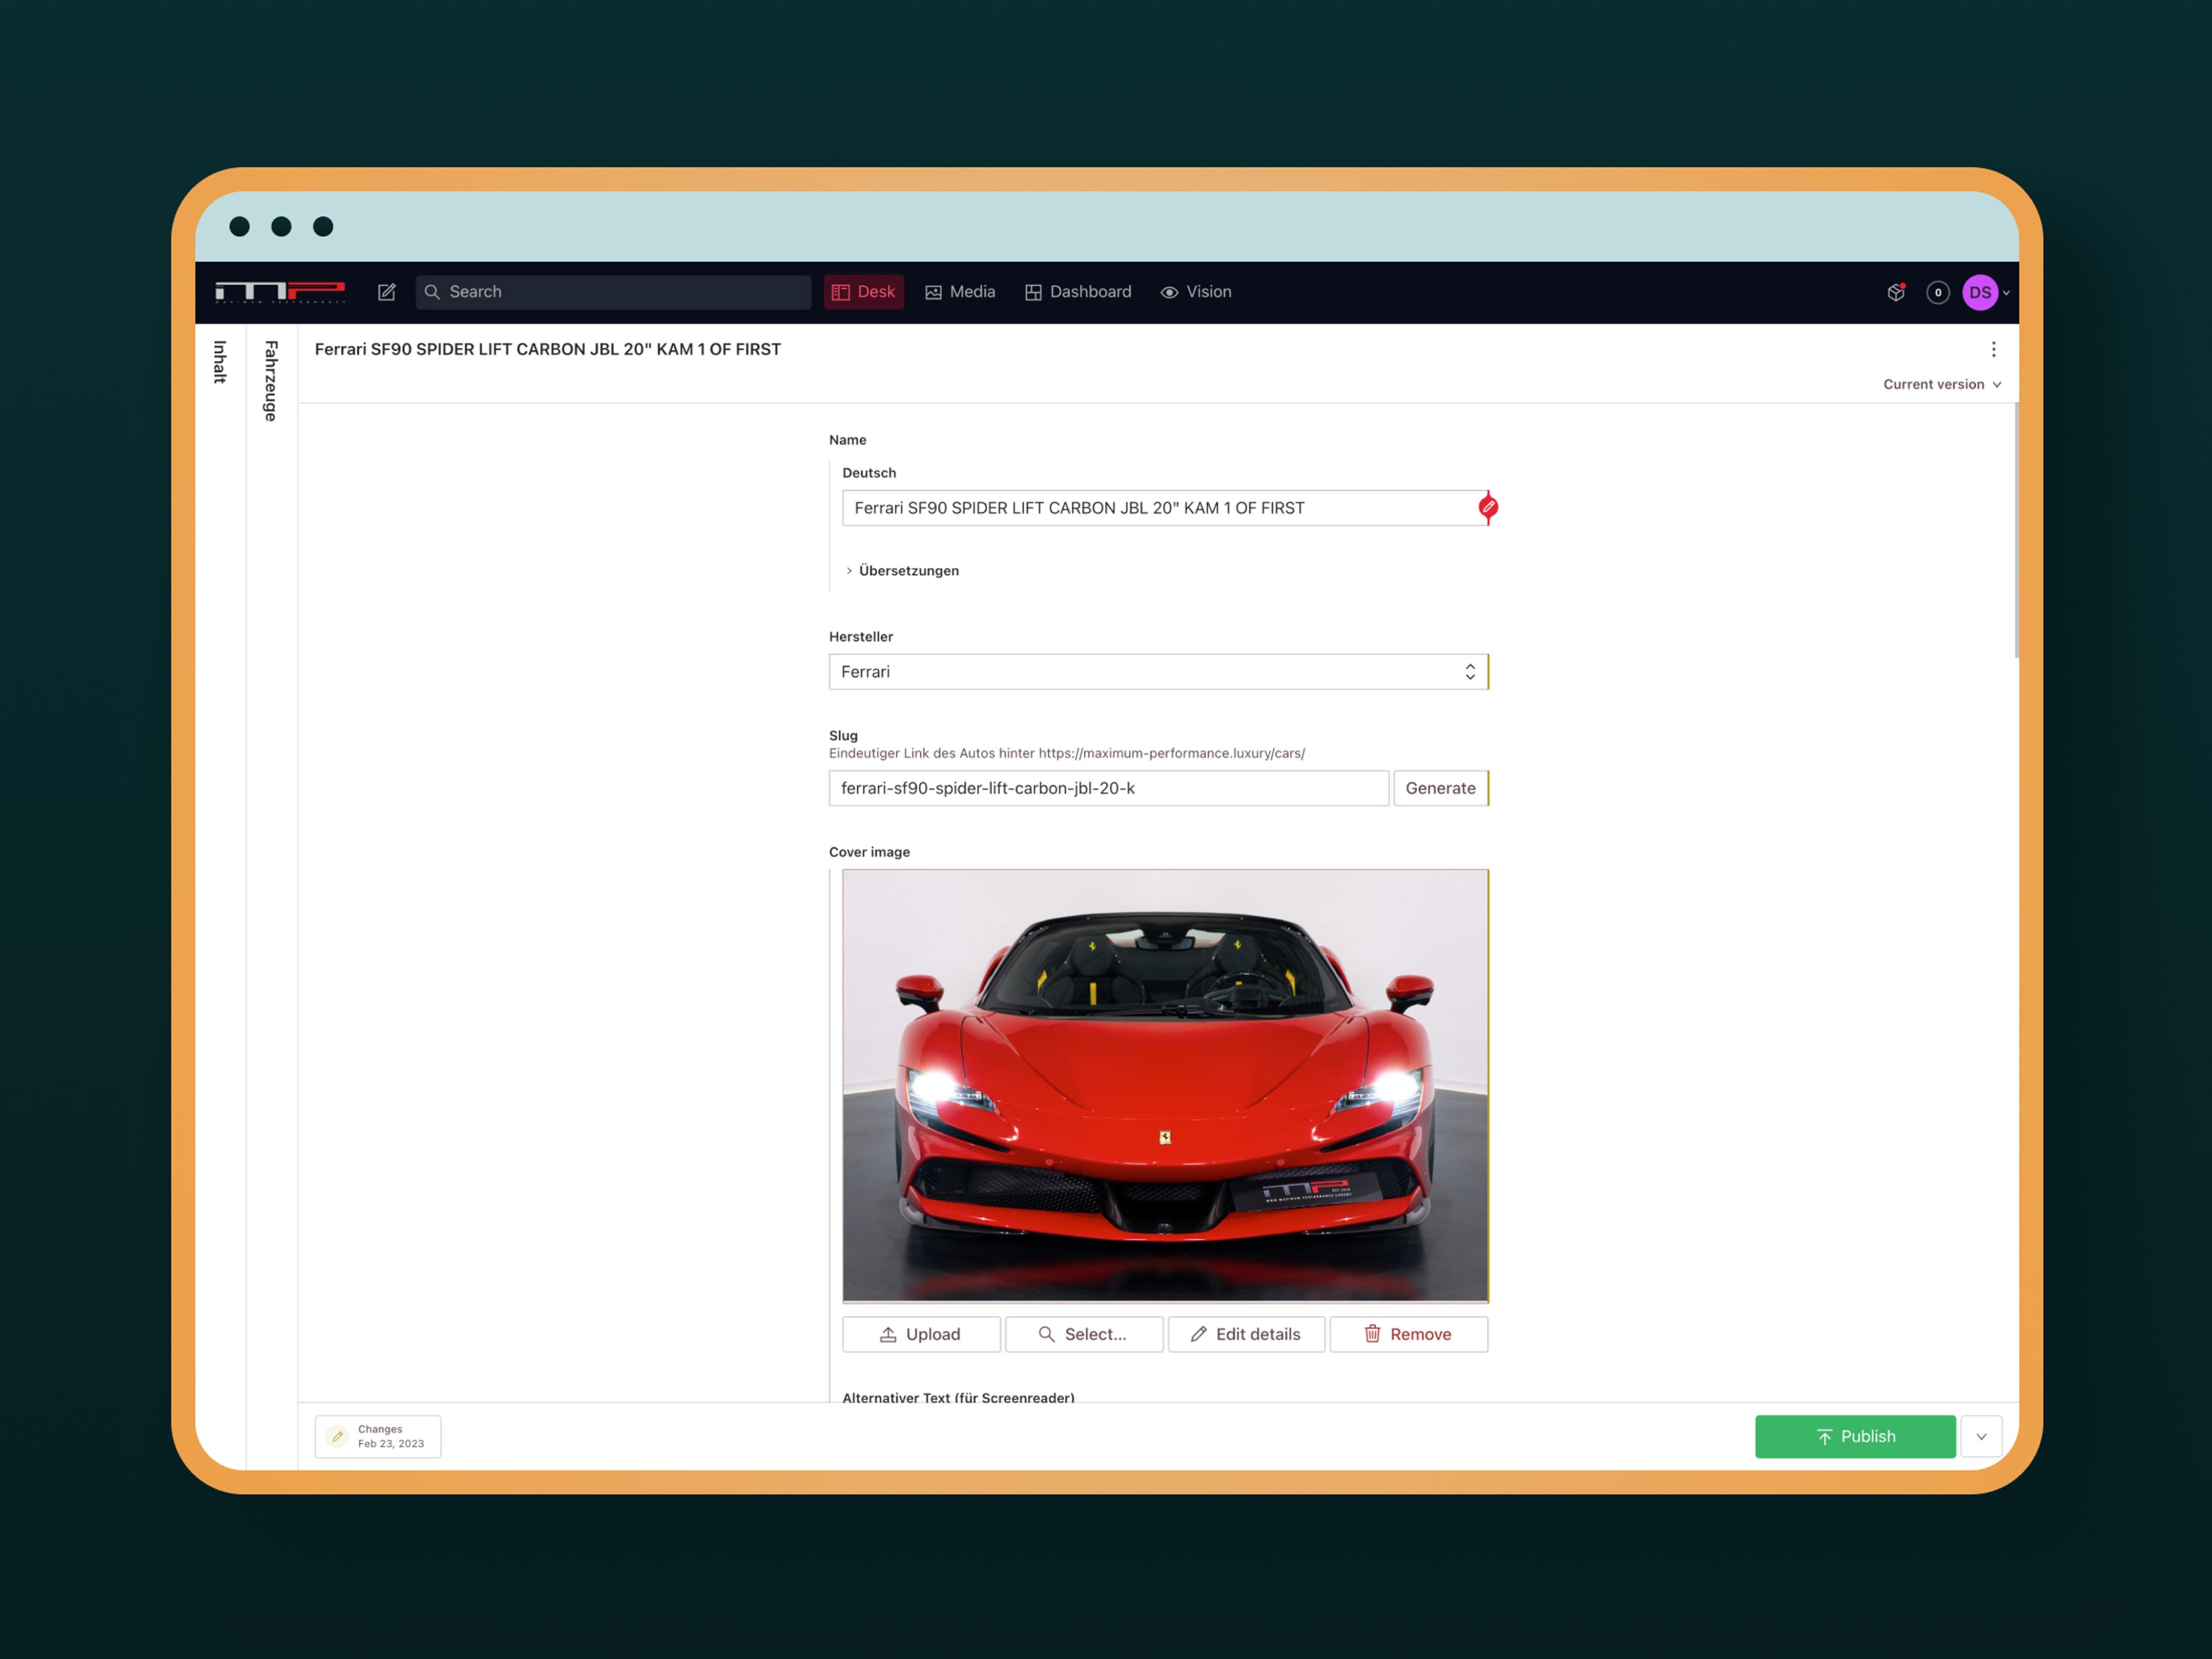The image size is (2212, 1659).
Task: Open the Current version dropdown
Action: [x=1941, y=384]
